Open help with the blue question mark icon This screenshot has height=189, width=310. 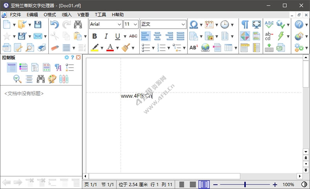pyautogui.click(x=299, y=24)
